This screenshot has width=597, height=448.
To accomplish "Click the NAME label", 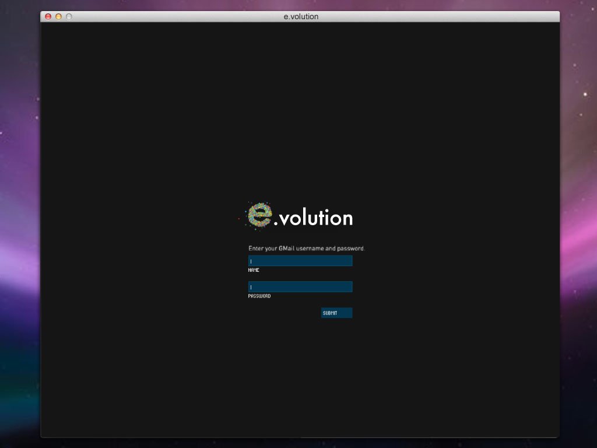I will pos(254,270).
